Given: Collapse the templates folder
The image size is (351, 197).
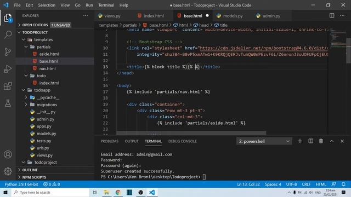Looking at the screenshot, I should (x=23, y=39).
